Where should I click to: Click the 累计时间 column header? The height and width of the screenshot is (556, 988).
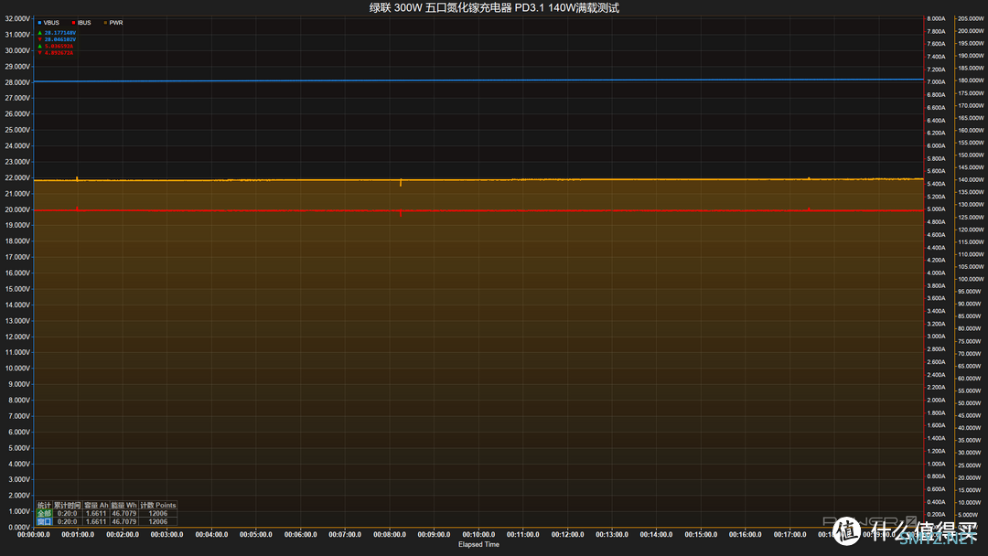pyautogui.click(x=67, y=506)
